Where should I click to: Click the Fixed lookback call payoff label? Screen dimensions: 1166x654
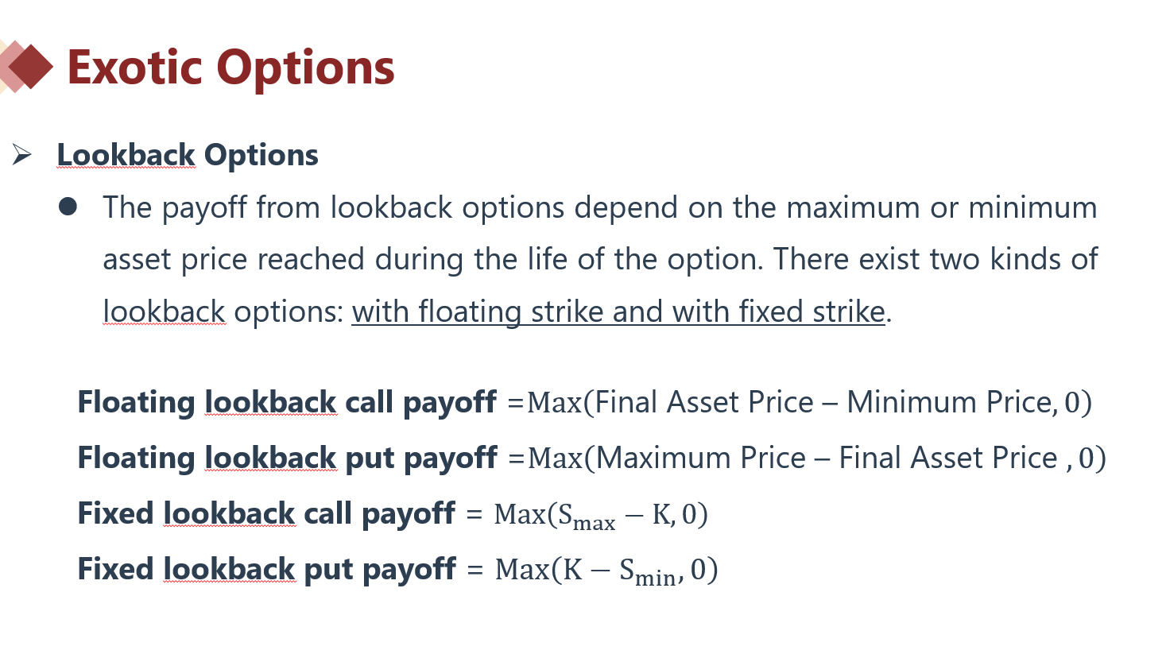tap(266, 513)
